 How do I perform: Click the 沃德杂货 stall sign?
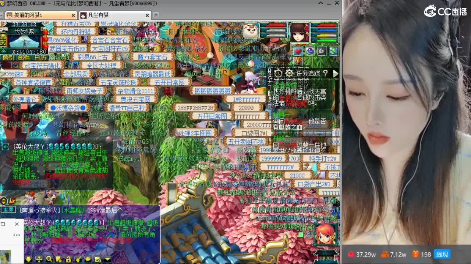click(67, 108)
